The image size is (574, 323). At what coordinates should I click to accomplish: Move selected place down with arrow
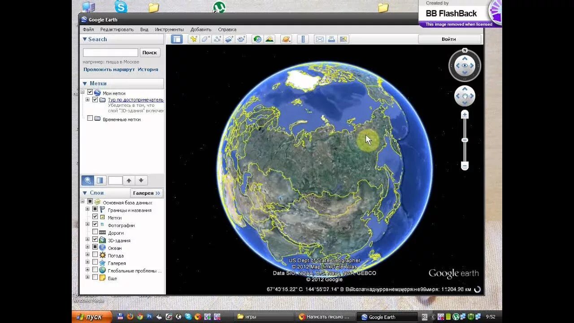141,180
